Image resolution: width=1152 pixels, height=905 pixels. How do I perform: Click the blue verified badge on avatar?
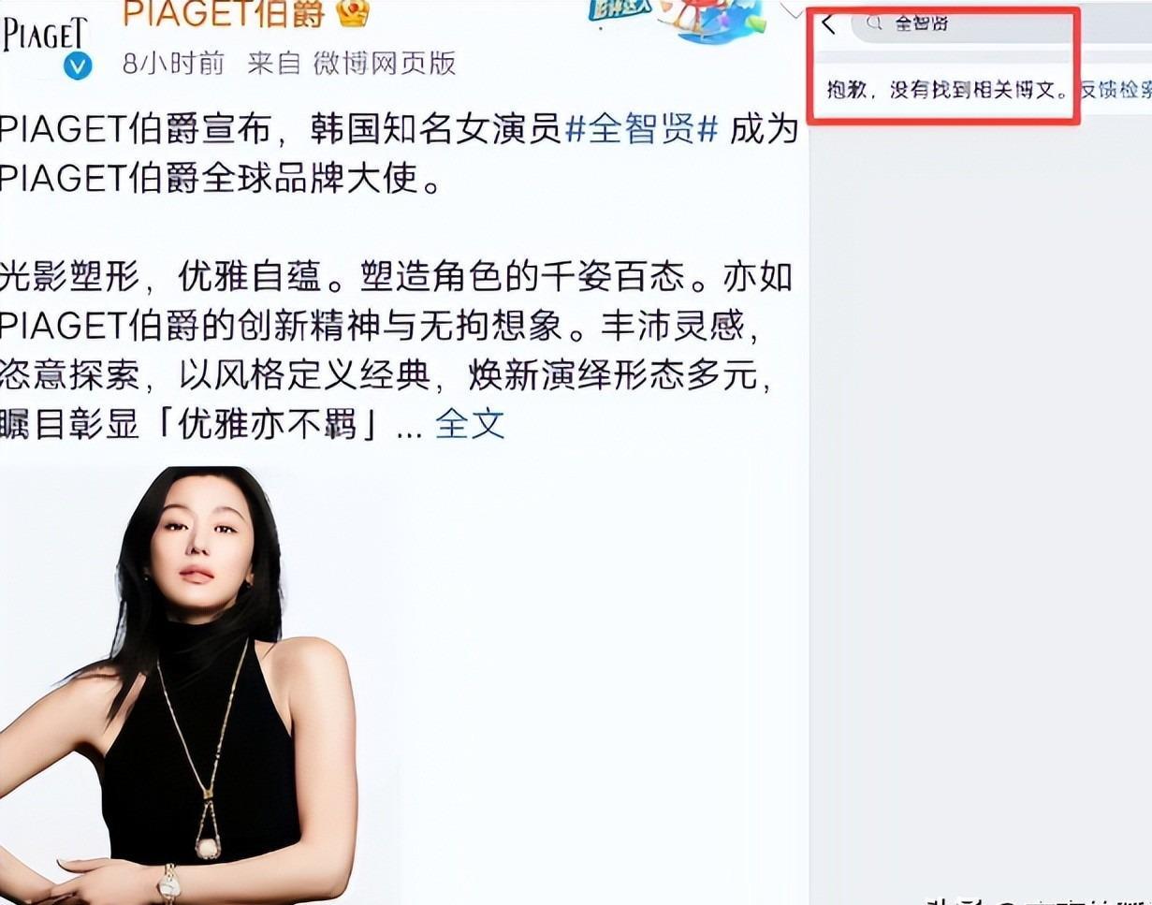pyautogui.click(x=77, y=66)
